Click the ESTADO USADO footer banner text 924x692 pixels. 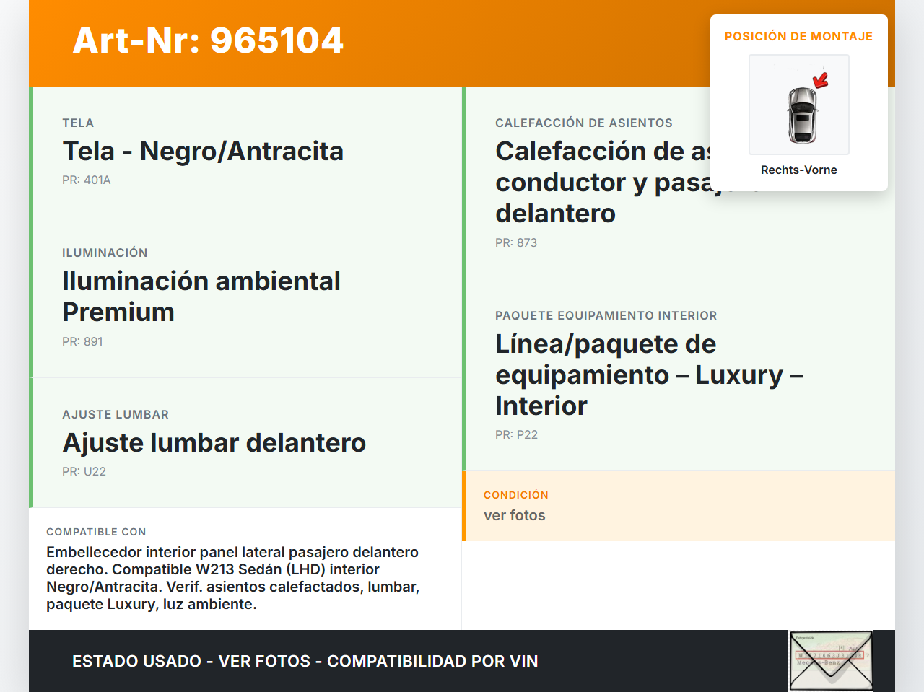305,662
